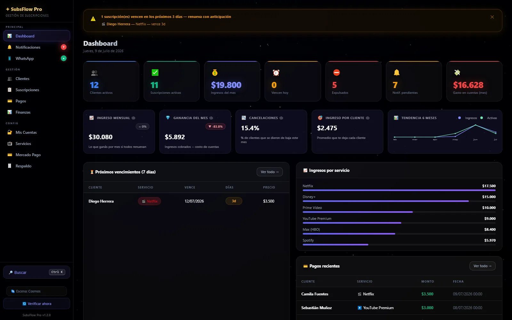Go to Notificaciones in sidebar
Image resolution: width=512 pixels, height=320 pixels.
point(36,47)
